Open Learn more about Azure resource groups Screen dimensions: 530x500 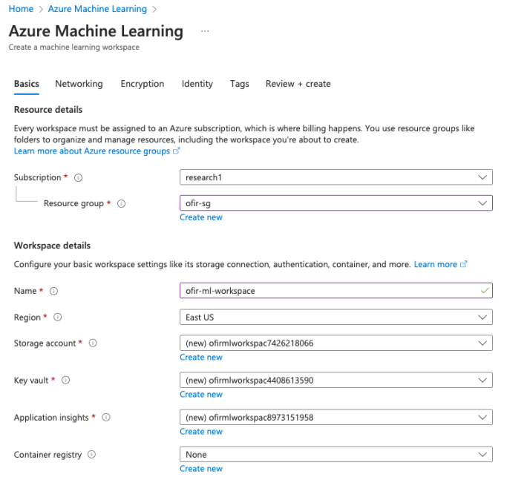92,151
